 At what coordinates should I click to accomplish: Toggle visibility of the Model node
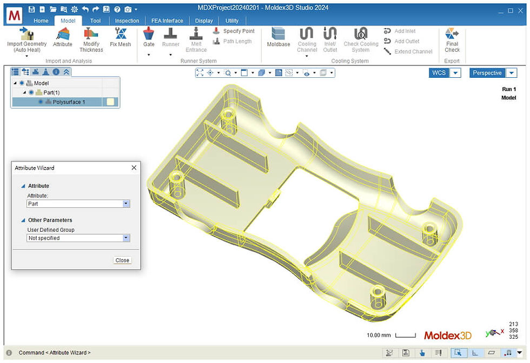[x=22, y=83]
